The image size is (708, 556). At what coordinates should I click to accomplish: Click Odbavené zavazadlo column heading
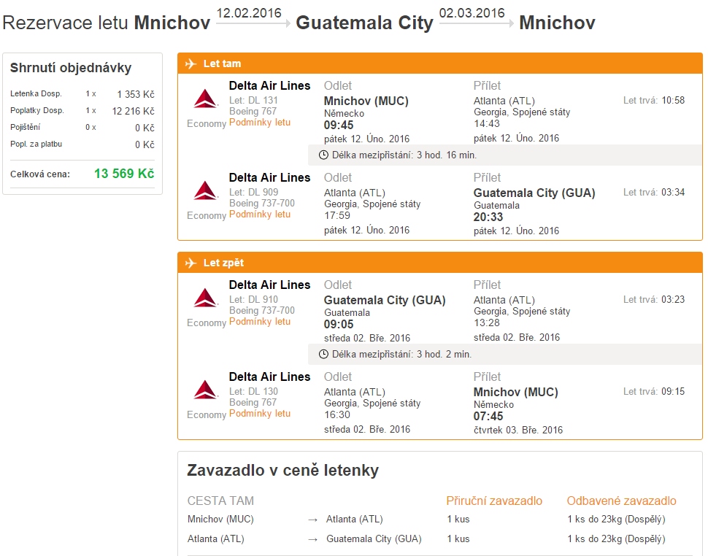coord(621,501)
